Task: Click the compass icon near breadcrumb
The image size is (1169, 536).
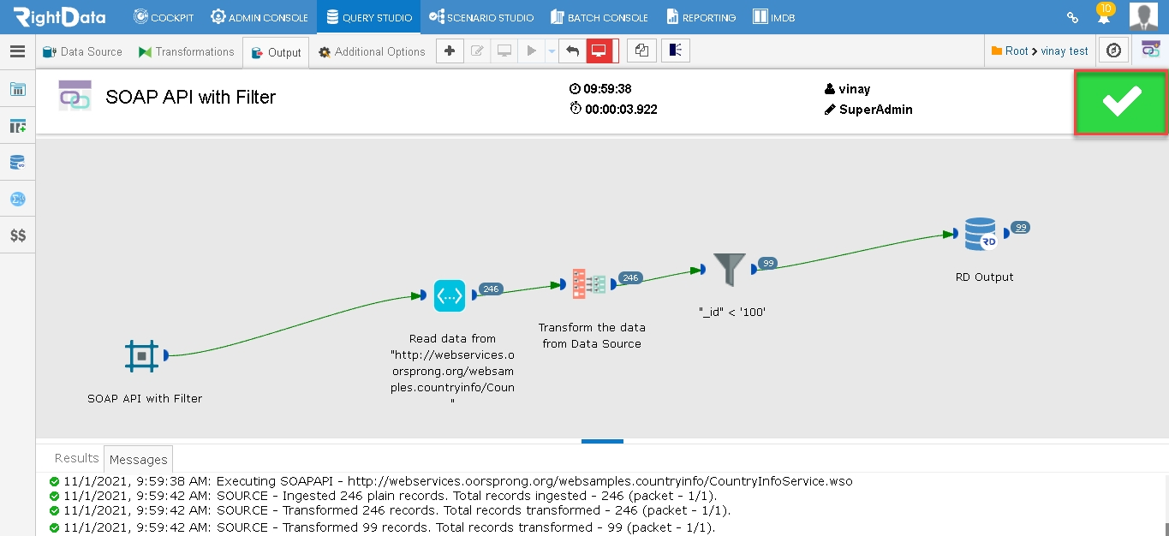Action: [x=1113, y=51]
